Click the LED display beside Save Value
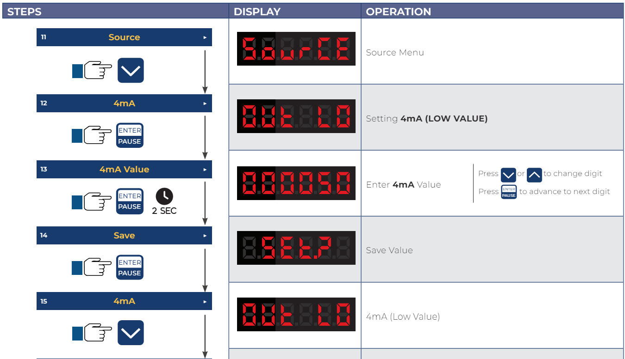Screen dimensions: 625x359 click(296, 248)
